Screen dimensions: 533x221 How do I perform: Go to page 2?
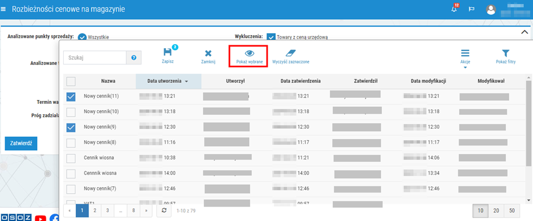point(95,211)
